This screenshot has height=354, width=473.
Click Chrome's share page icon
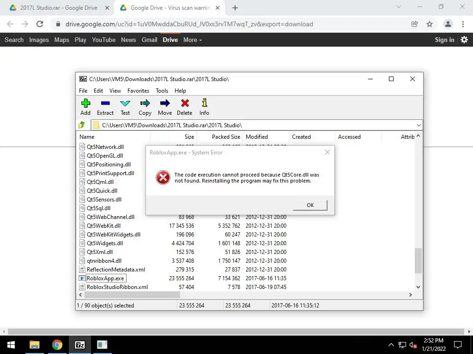415,24
